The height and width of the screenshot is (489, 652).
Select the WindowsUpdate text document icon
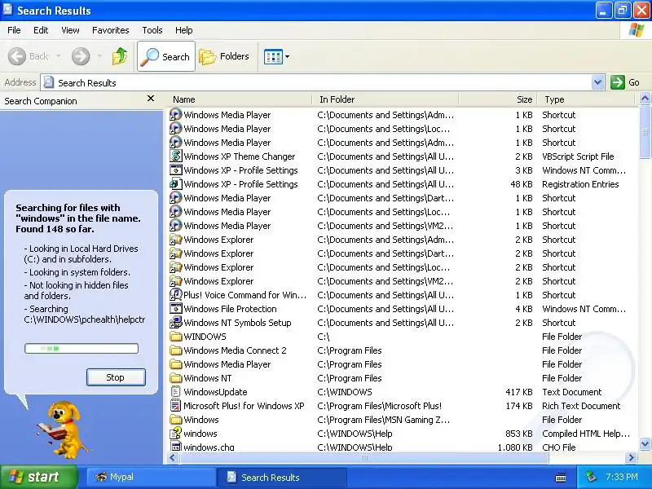pos(176,392)
